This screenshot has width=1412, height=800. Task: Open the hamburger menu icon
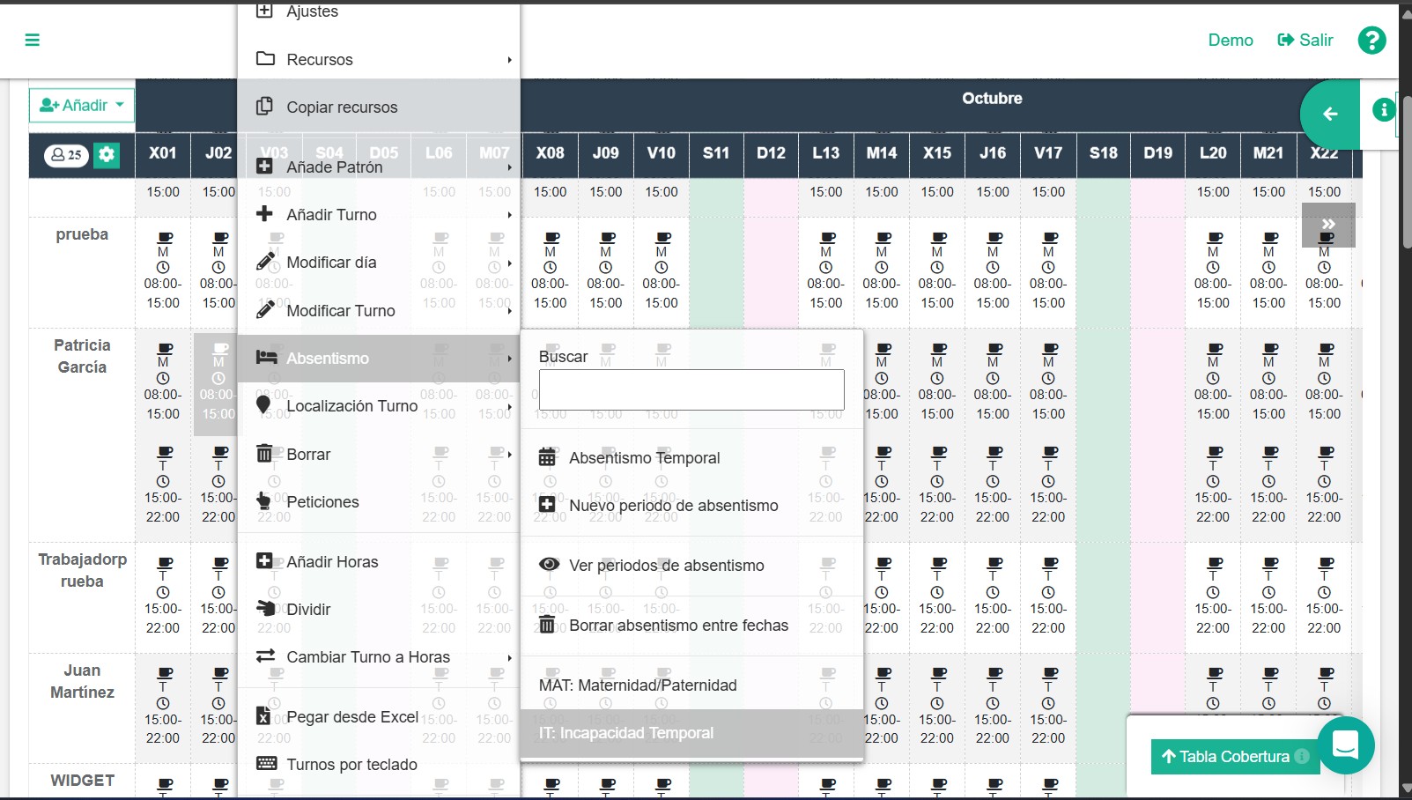point(33,40)
